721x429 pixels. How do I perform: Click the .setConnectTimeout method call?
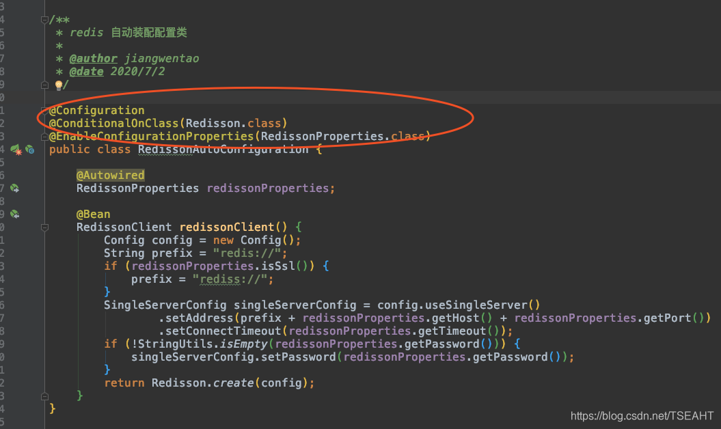click(220, 331)
